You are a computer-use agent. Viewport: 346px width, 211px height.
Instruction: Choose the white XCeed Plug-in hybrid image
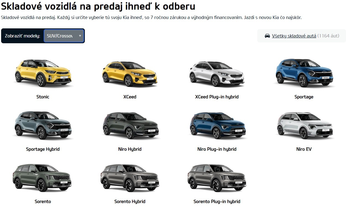point(217,74)
